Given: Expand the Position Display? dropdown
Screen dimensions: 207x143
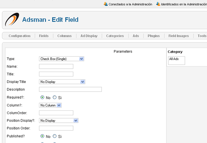Looking at the screenshot, I should (x=59, y=120).
